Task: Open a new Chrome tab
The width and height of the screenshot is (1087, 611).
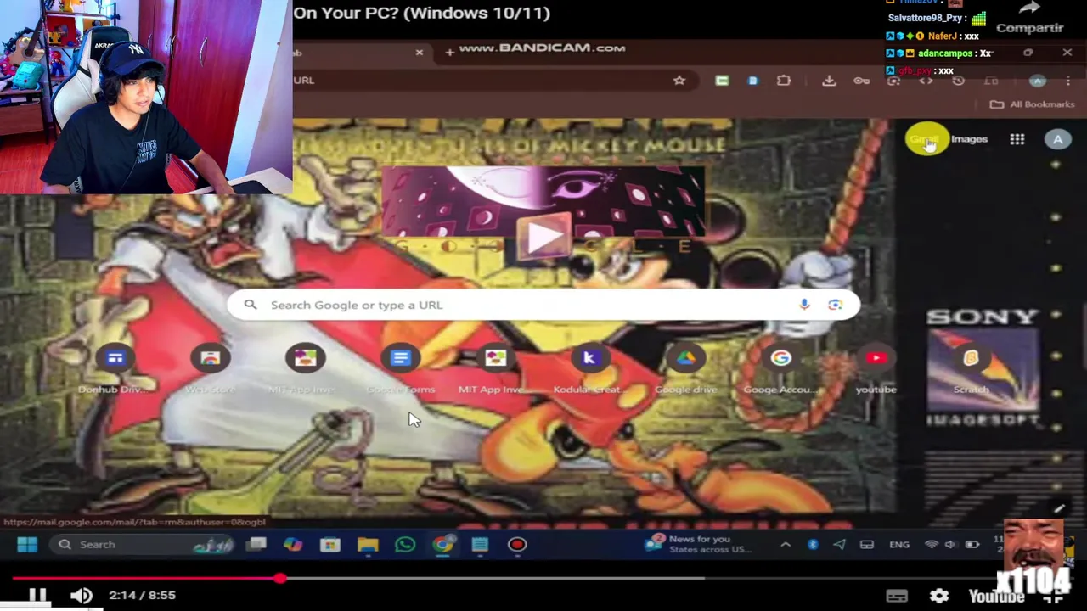Action: point(449,53)
